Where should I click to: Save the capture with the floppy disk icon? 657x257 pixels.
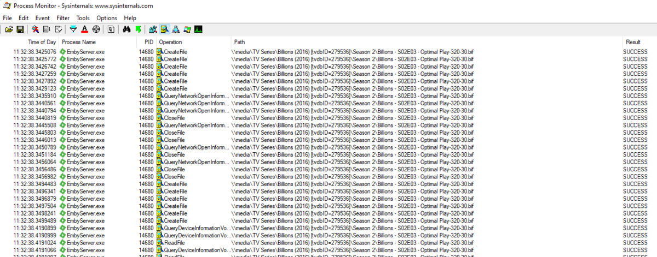coord(20,29)
